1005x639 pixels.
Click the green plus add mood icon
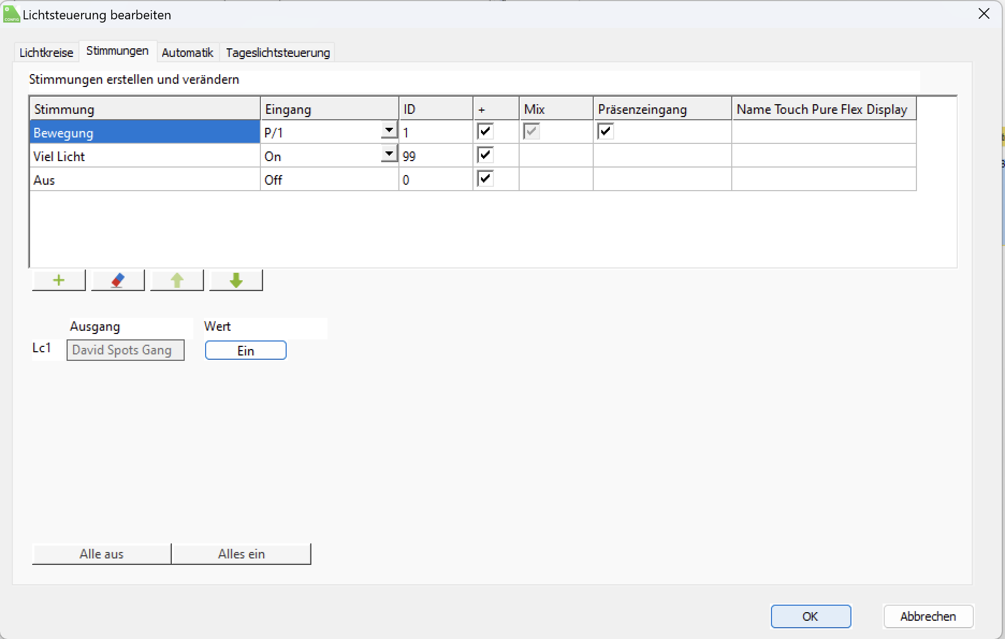pyautogui.click(x=59, y=280)
